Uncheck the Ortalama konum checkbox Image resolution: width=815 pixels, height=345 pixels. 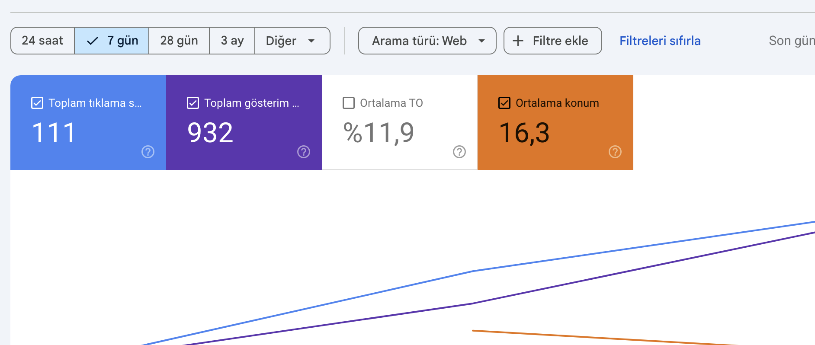504,103
